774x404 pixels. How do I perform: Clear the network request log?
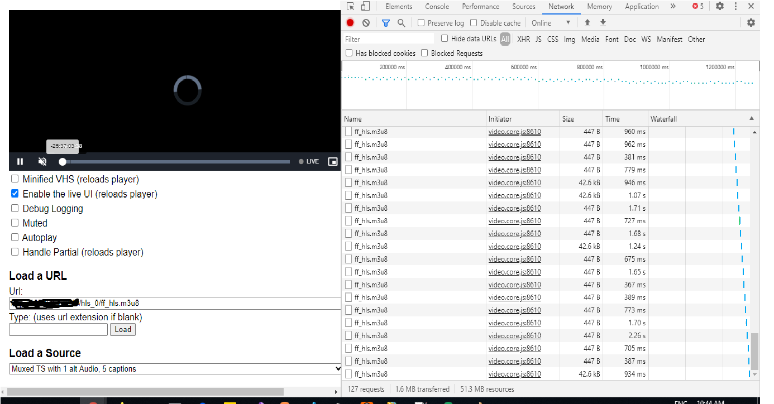(366, 22)
